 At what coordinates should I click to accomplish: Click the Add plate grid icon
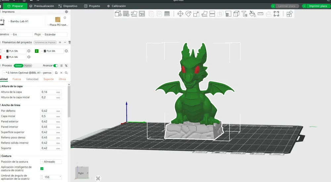126,14
